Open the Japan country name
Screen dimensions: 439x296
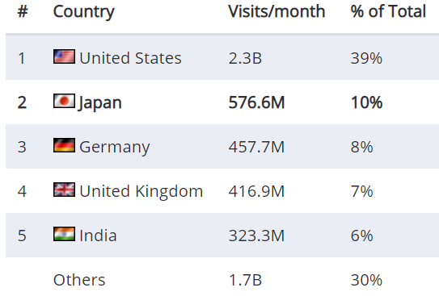coord(99,103)
